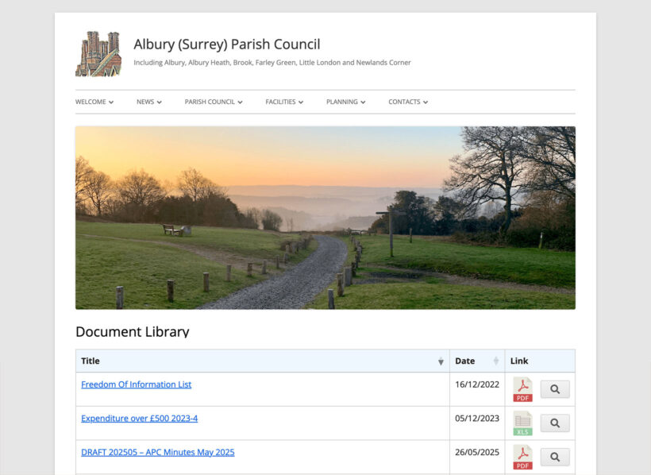
Task: Click the preview magnifier beside the Freedom Of Information row
Action: [x=555, y=388]
